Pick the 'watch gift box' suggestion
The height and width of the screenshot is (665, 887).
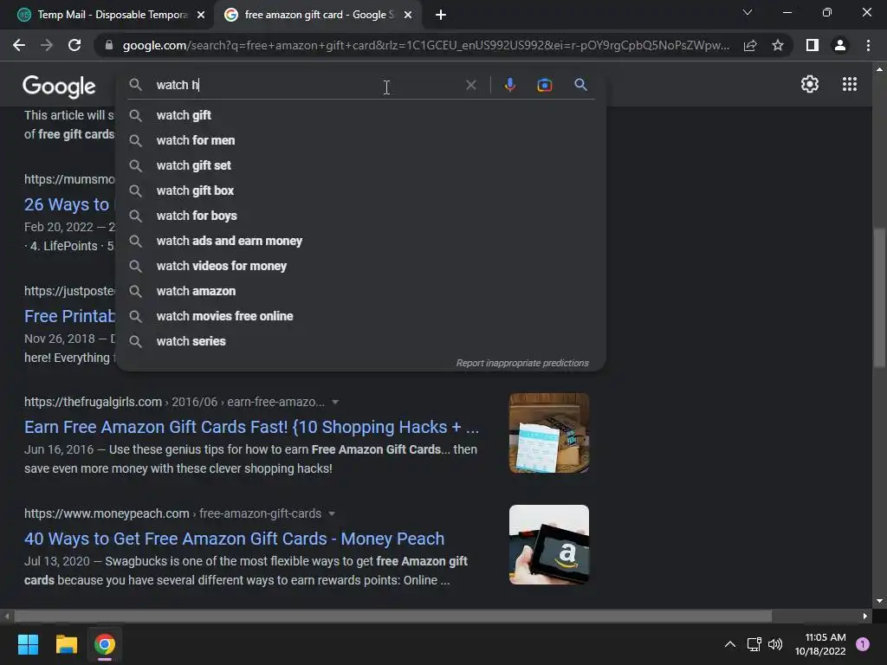[x=361, y=190]
